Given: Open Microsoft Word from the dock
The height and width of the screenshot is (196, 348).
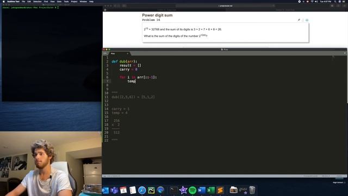Looking at the screenshot, I should click(202, 190).
